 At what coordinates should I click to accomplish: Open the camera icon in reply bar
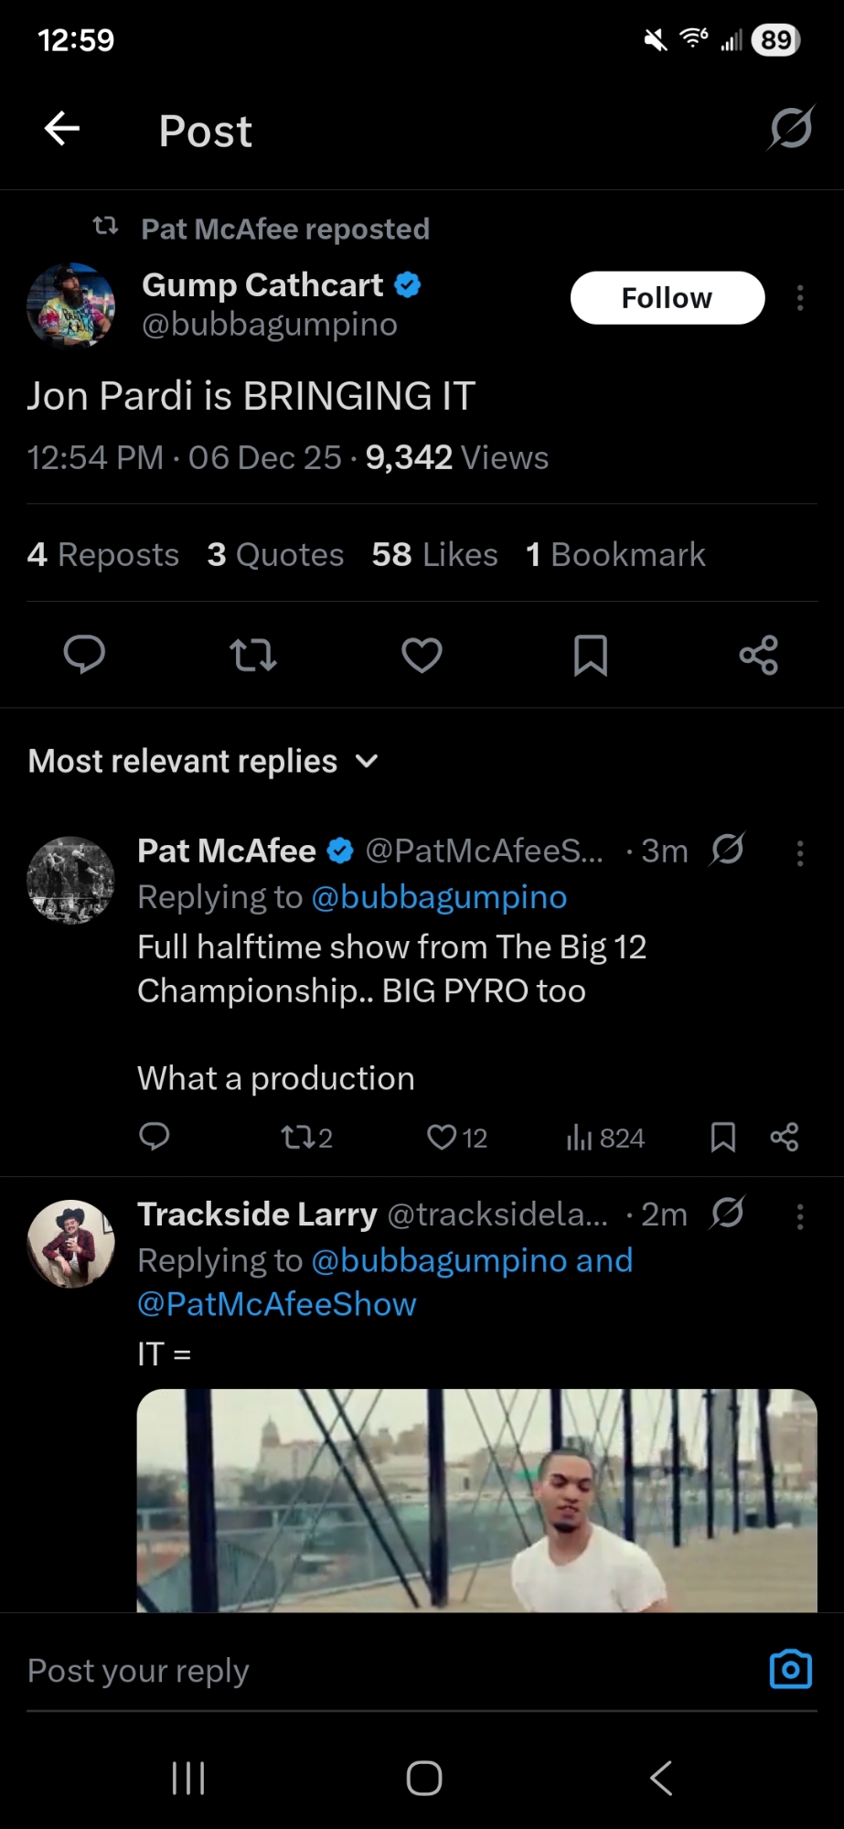coord(790,1669)
